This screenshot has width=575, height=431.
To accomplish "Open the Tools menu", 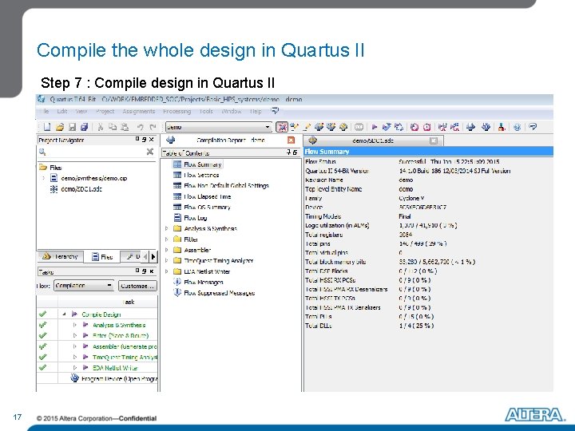I will [206, 111].
